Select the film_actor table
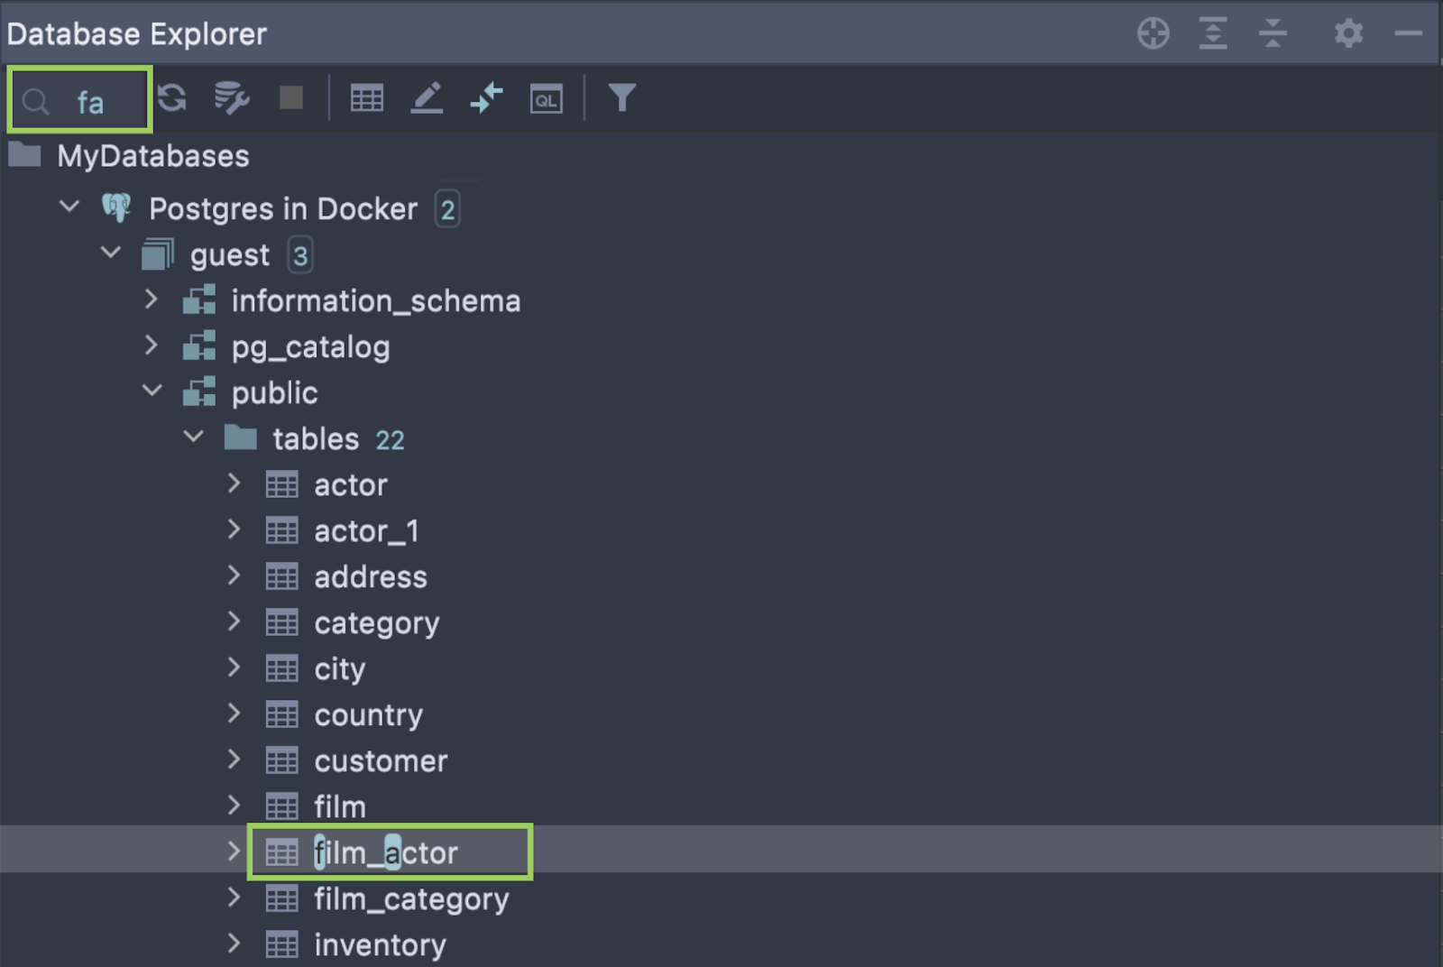1443x967 pixels. [385, 852]
